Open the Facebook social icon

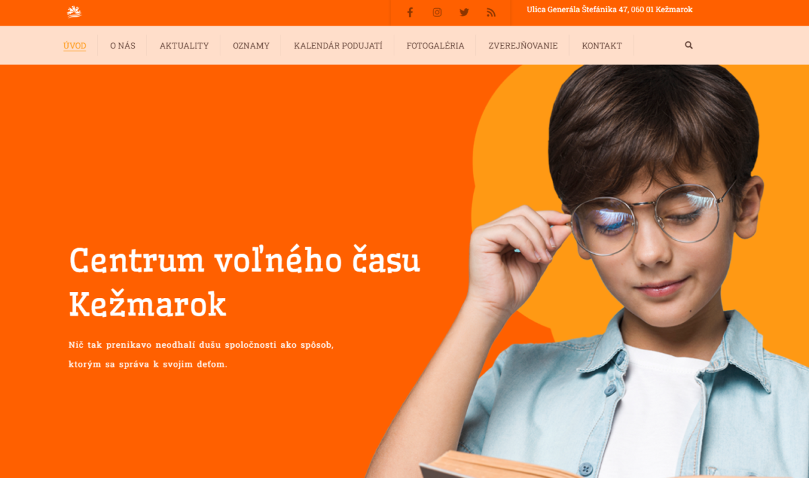[x=410, y=12]
